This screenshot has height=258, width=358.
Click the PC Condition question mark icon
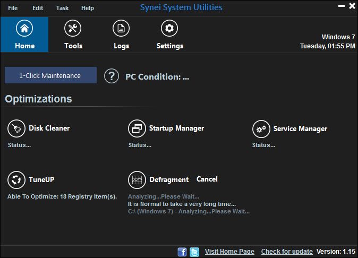coord(112,76)
